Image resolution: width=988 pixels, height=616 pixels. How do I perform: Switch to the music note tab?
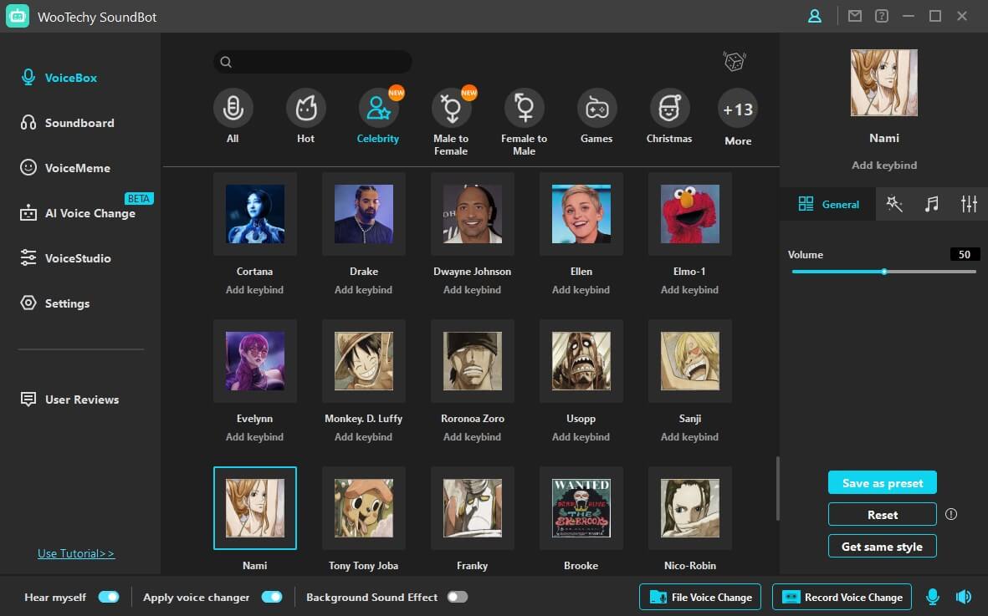[x=931, y=204]
